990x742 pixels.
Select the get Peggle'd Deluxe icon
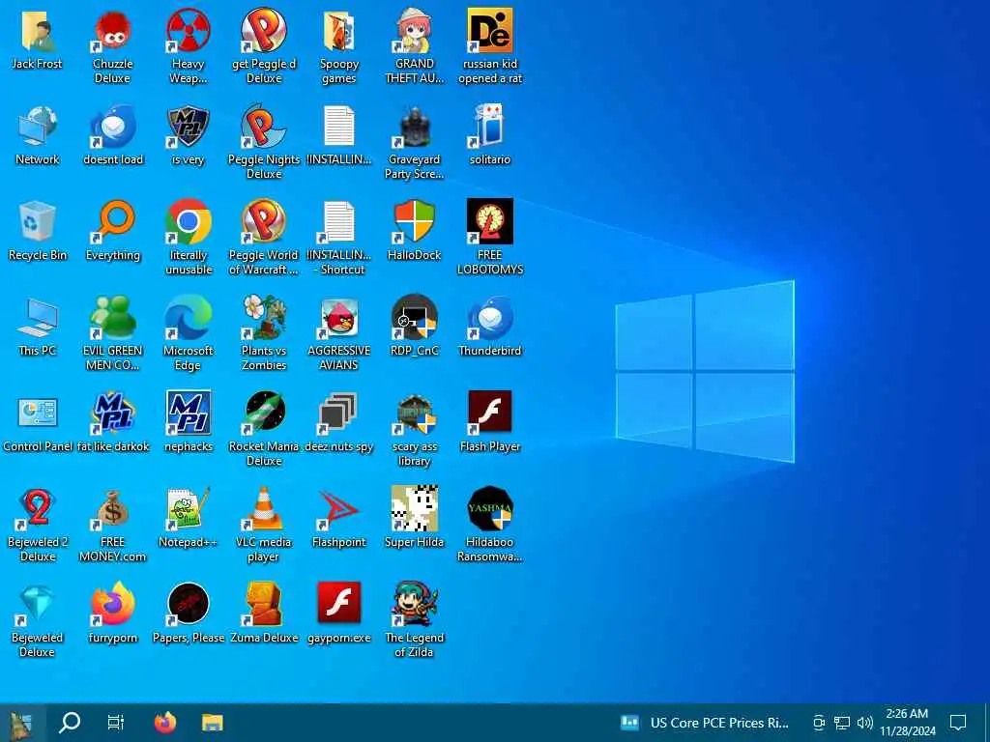pos(264,30)
